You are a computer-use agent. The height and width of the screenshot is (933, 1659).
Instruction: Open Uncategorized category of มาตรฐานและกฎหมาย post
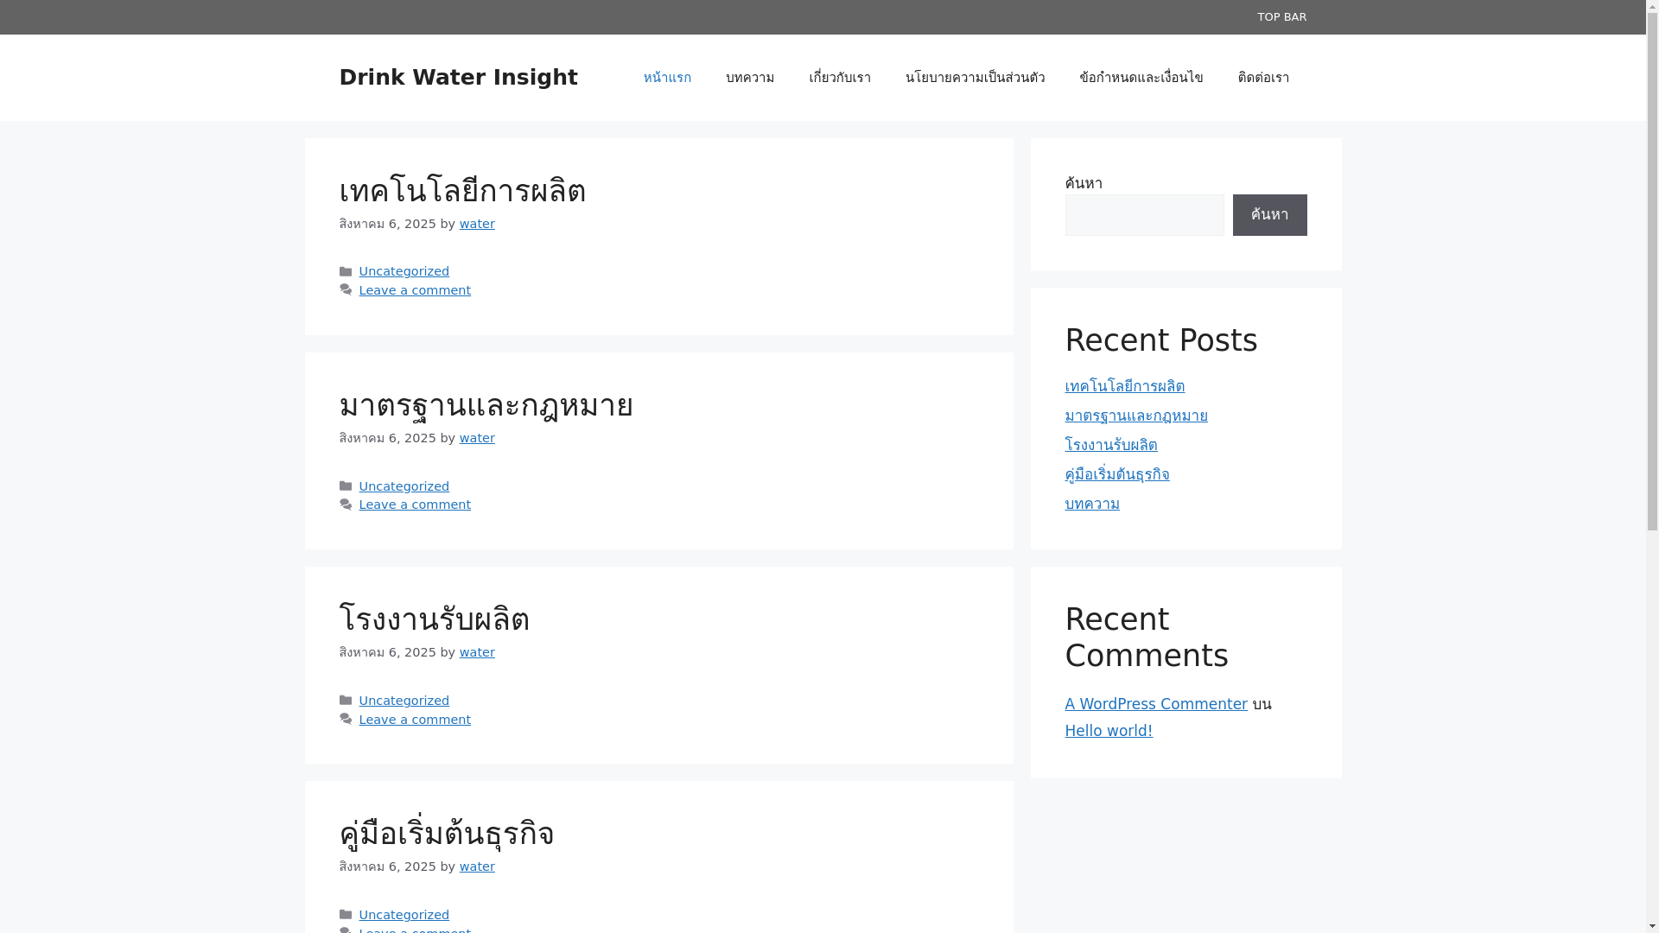[404, 486]
